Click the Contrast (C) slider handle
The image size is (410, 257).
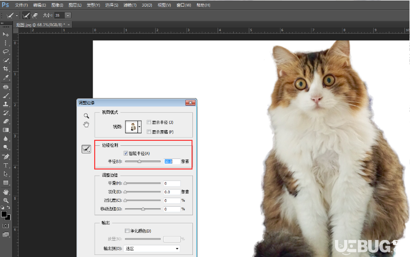pyautogui.click(x=125, y=201)
